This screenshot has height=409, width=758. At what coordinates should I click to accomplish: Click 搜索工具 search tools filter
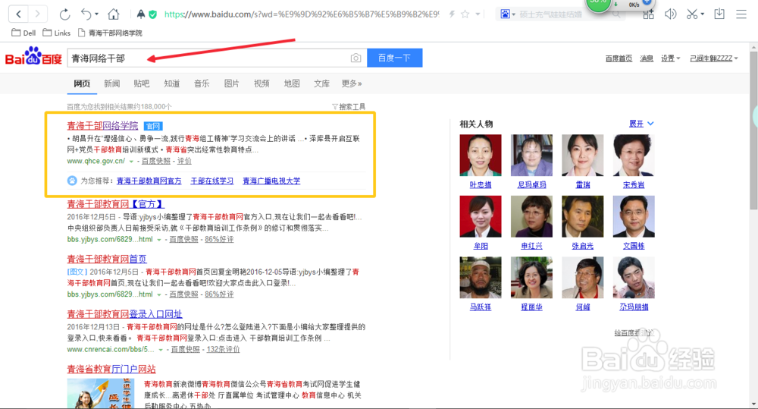click(349, 106)
